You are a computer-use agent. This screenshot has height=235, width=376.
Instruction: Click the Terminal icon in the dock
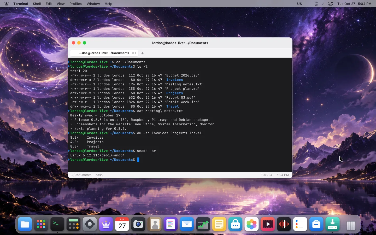[57, 224]
